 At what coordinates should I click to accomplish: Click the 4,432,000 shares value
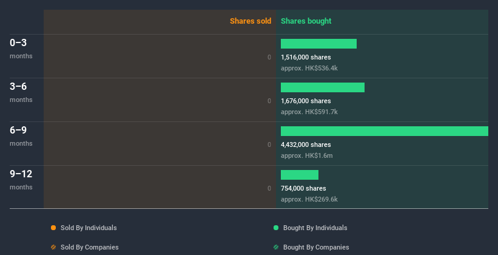point(306,144)
